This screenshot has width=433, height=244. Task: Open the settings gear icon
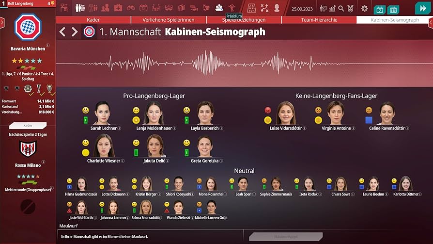click(x=365, y=9)
